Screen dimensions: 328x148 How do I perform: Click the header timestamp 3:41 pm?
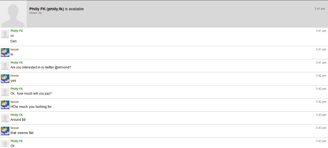tap(320, 9)
